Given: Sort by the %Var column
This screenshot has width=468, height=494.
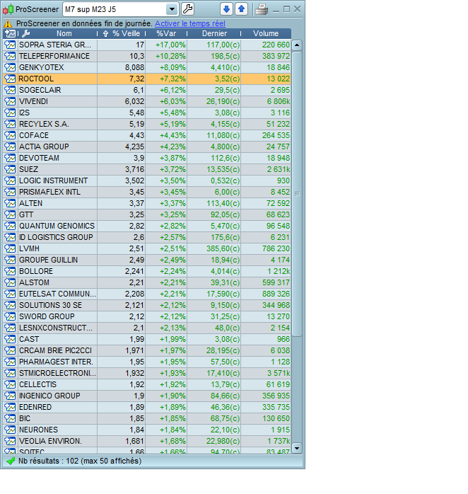Looking at the screenshot, I should [x=166, y=33].
